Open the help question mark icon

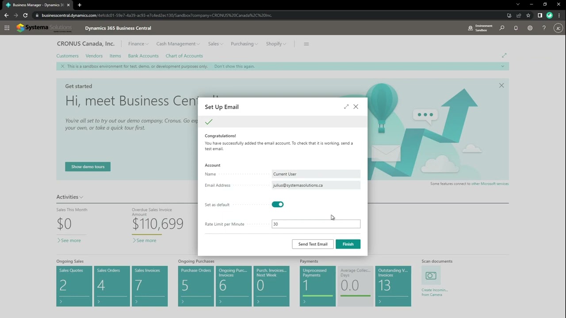coord(544,28)
